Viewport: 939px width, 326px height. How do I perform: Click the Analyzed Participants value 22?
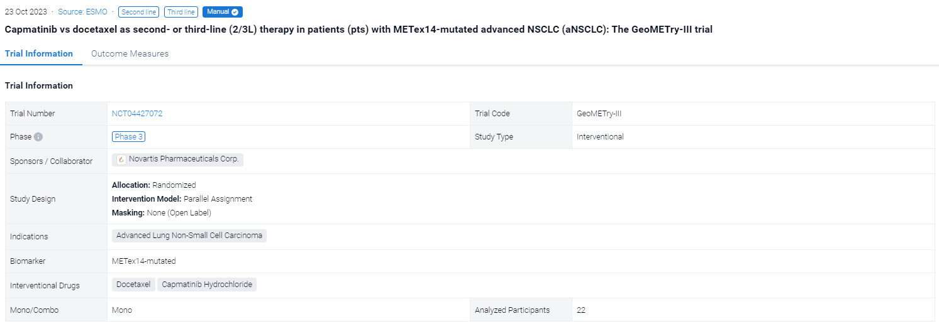pos(581,310)
